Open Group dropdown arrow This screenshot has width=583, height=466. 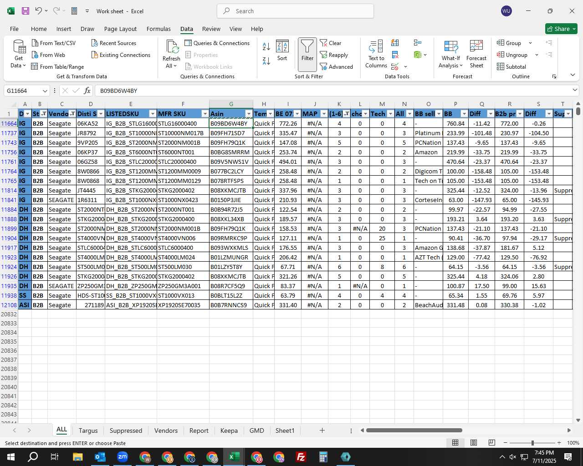[530, 43]
